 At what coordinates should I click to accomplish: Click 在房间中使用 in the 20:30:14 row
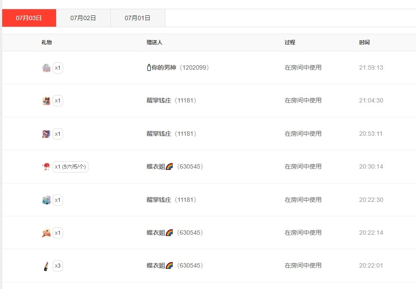click(303, 166)
